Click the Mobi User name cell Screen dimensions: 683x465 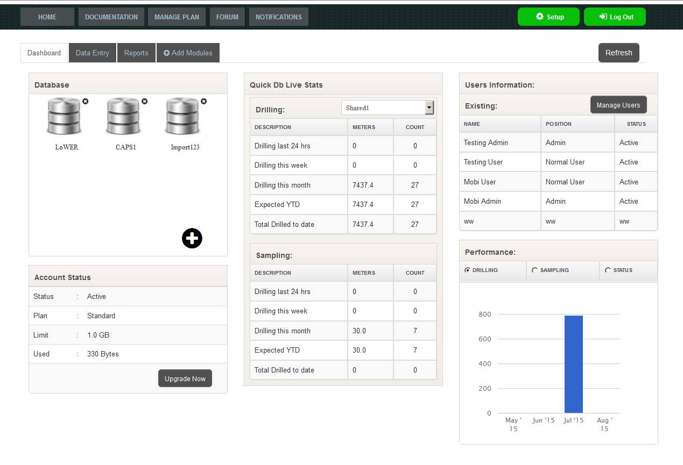coord(500,182)
